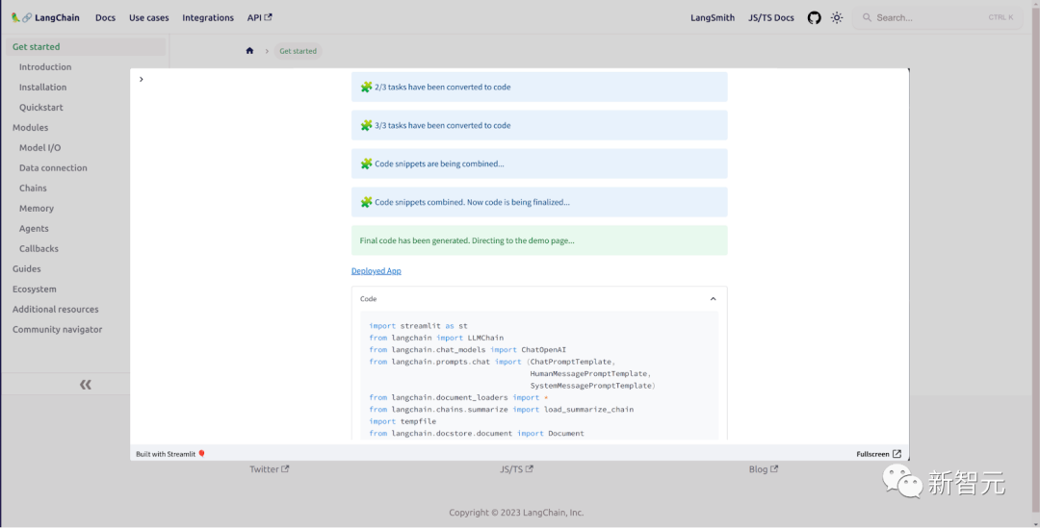1040x529 pixels.
Task: Collapse the docs sidebar with double-arrow
Action: 85,385
